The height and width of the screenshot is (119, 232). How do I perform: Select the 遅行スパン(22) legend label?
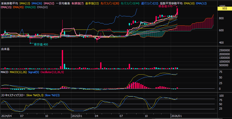[150, 3]
